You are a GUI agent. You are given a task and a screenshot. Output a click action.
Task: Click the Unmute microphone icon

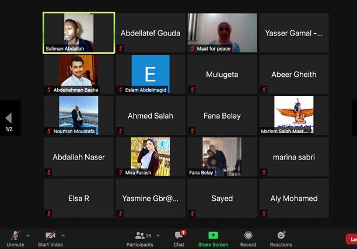(x=15, y=236)
